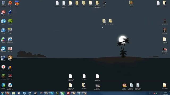
Task: Select the Skypetool by CrashCube folder
Action: tap(71, 87)
